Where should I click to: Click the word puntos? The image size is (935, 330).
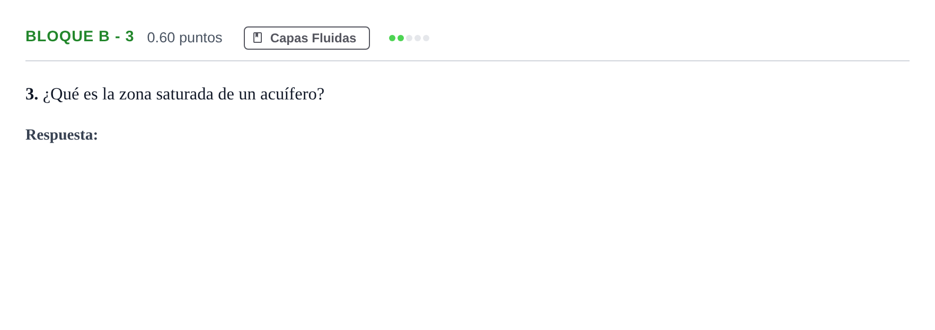click(x=201, y=38)
